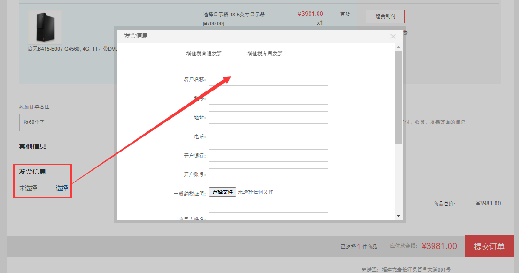Focus the 电话 phone number field
519x273 pixels.
268,136
